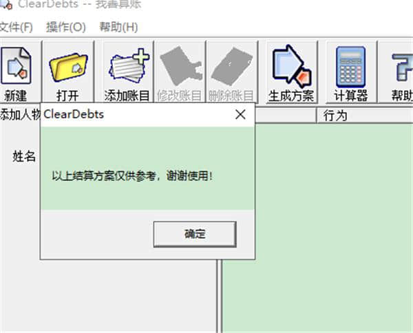Image resolution: width=413 pixels, height=333 pixels.
Task: Click the vertical splitter between panels
Action: point(219,296)
